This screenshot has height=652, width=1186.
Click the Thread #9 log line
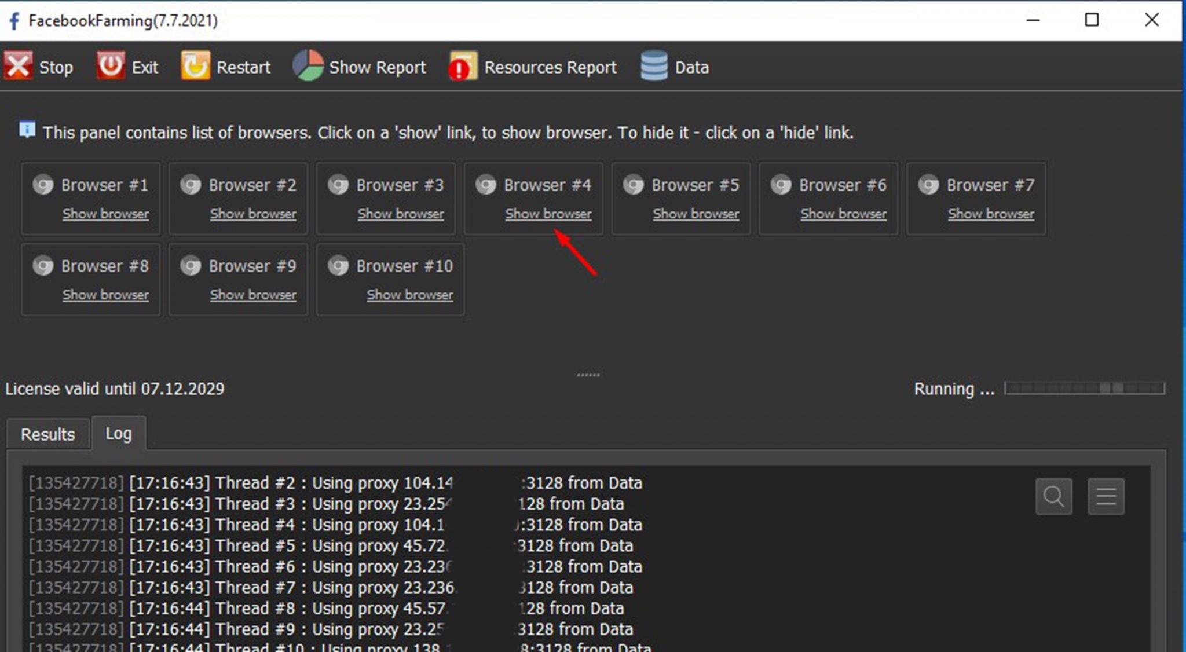(x=331, y=629)
